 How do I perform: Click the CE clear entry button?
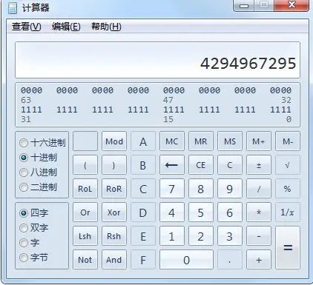201,165
